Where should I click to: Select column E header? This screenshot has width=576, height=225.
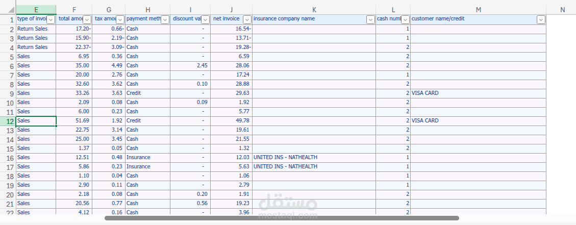[x=36, y=10]
